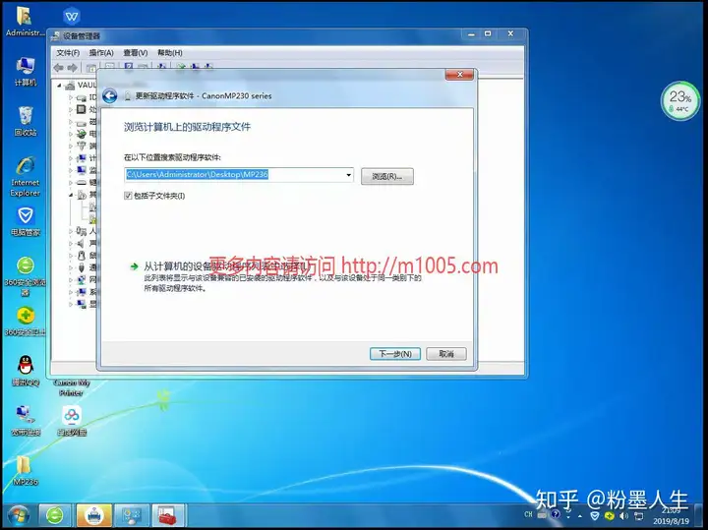Expand the human interface devices node
Screen dimensions: 708x530
pos(71,231)
